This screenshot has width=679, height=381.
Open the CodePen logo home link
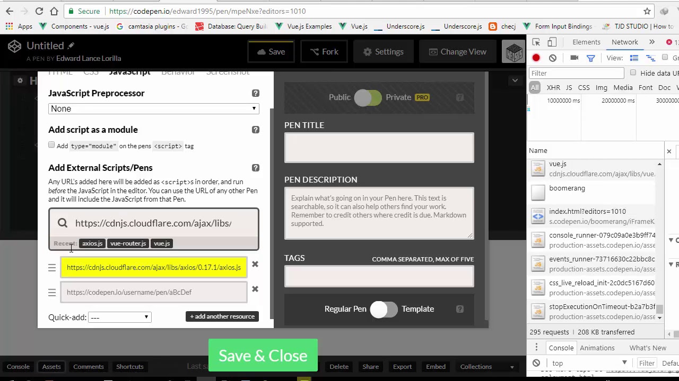pyautogui.click(x=14, y=46)
